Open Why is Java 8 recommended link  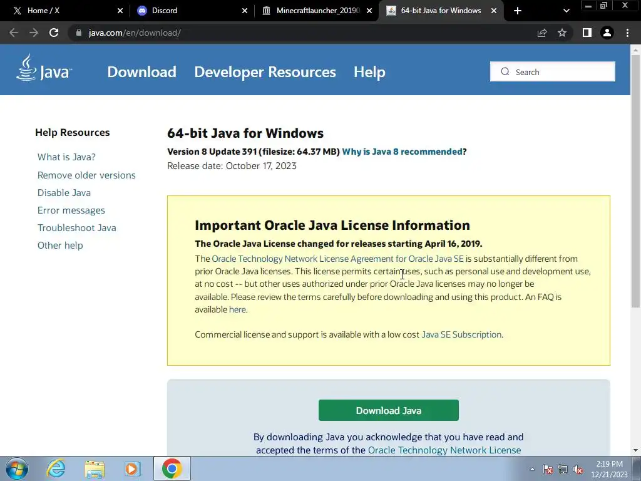(x=402, y=152)
